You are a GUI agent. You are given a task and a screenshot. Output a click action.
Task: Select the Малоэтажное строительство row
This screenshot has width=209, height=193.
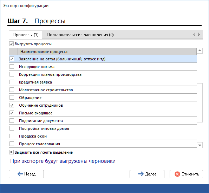point(103,90)
